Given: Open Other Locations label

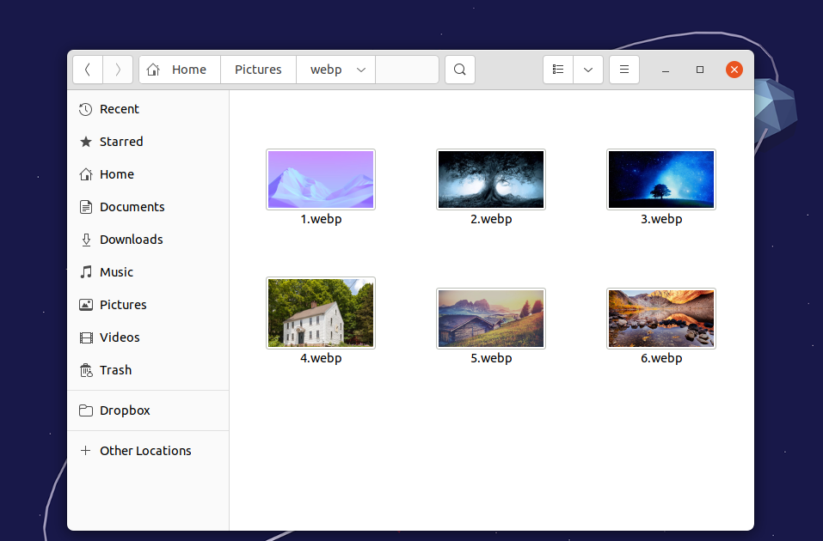Looking at the screenshot, I should pos(145,451).
